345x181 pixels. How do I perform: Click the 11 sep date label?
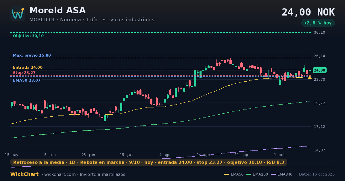tap(241, 155)
